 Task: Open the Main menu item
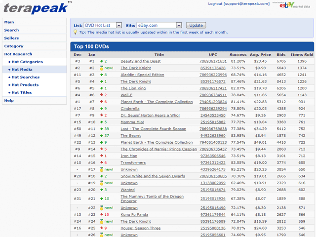coord(34,22)
